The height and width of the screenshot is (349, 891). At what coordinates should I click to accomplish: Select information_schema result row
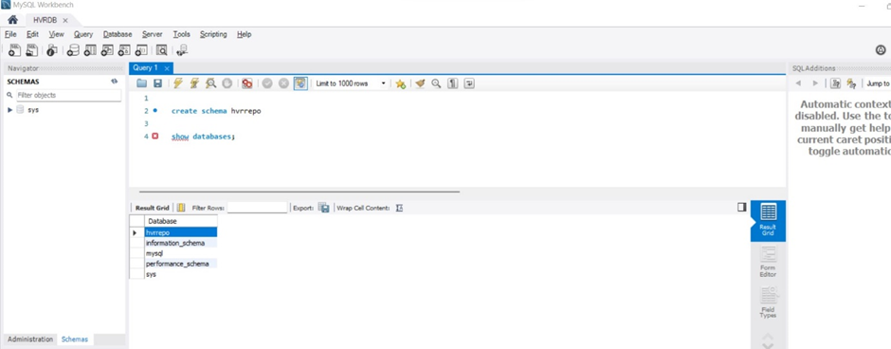coord(181,244)
